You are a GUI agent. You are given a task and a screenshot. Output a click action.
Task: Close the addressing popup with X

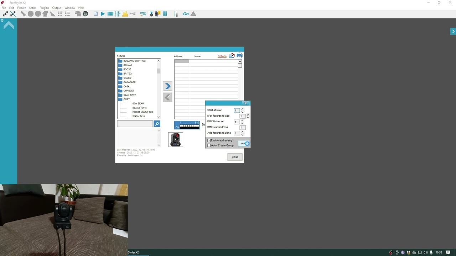click(x=245, y=103)
